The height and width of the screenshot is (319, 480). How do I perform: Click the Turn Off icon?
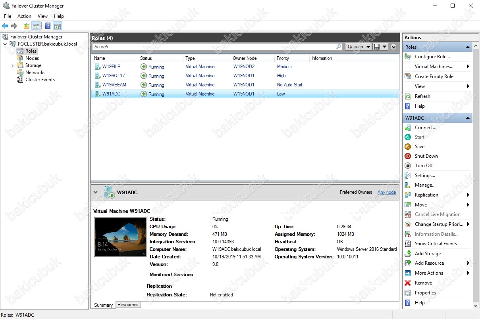pyautogui.click(x=408, y=166)
